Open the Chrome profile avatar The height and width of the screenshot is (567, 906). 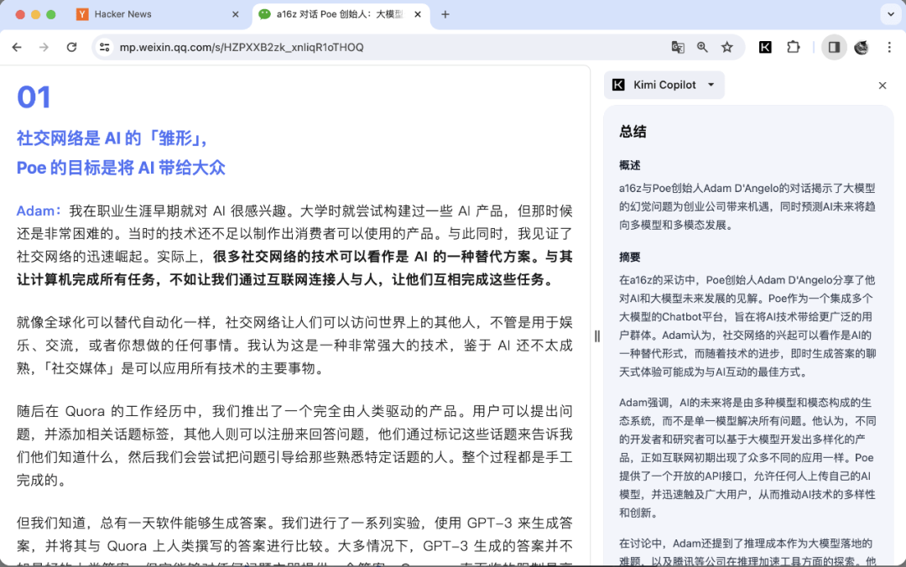tap(861, 48)
